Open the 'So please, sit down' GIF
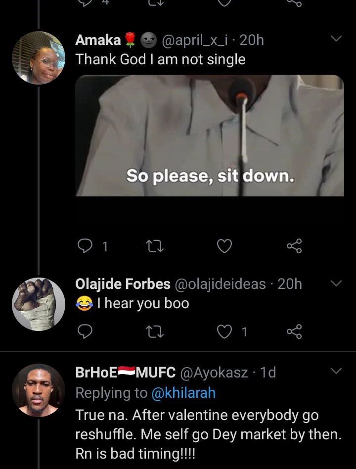Image resolution: width=356 pixels, height=469 pixels. coord(210,136)
